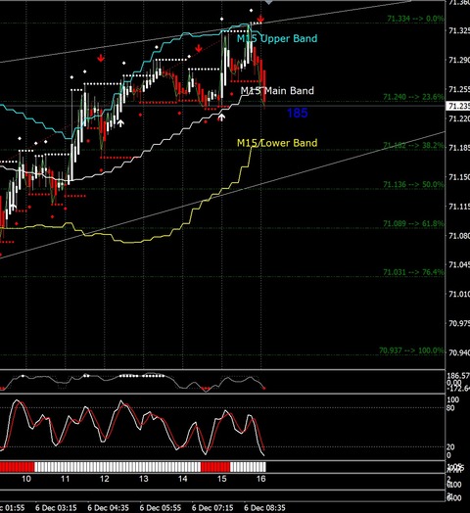Click hour label 16 below the bar indicator

point(260,479)
